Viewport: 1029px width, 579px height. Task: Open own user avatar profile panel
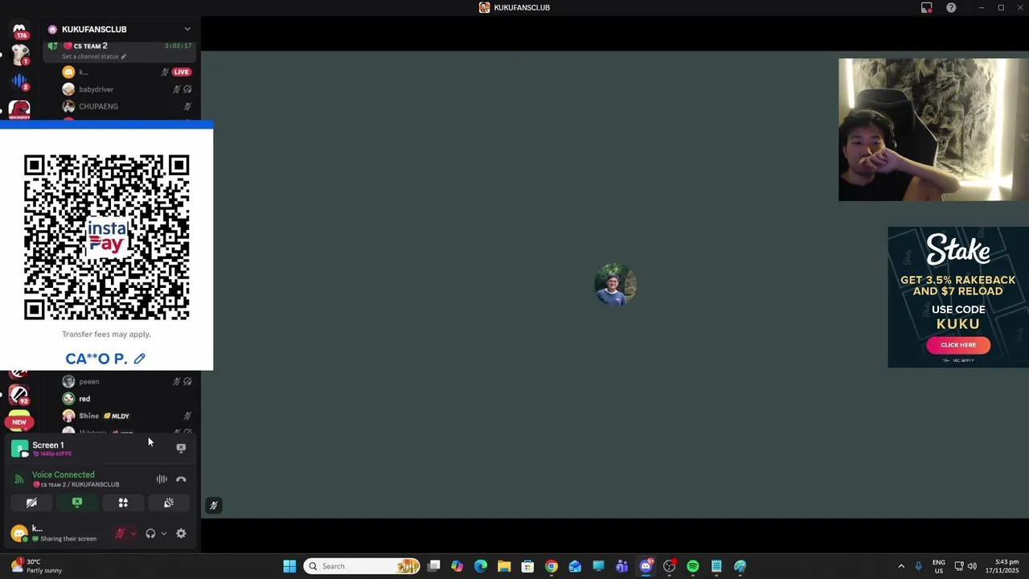[19, 533]
